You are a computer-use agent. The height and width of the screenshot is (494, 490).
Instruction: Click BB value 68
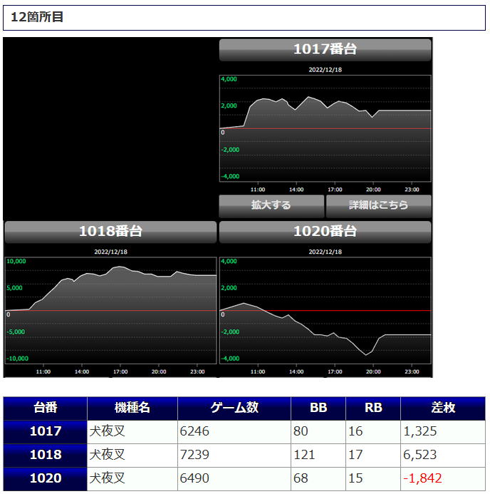point(301,479)
